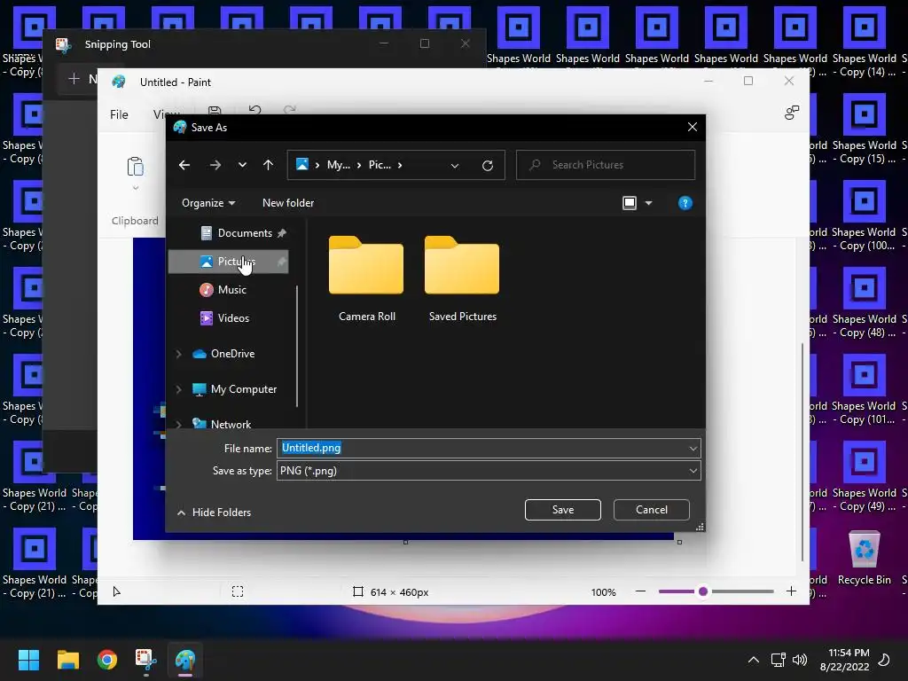The height and width of the screenshot is (681, 908).
Task: Click the volume speaker tray icon
Action: [x=800, y=660]
